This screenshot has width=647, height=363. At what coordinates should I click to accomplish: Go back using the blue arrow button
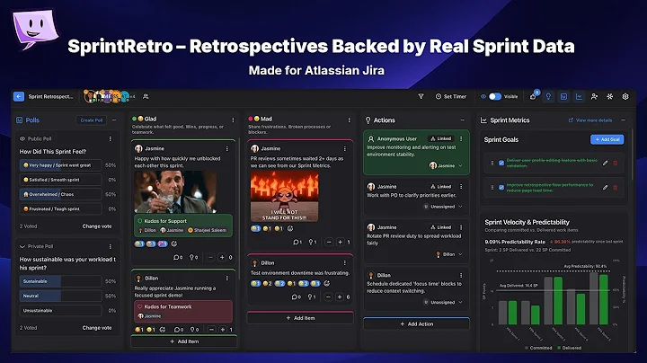coord(19,96)
